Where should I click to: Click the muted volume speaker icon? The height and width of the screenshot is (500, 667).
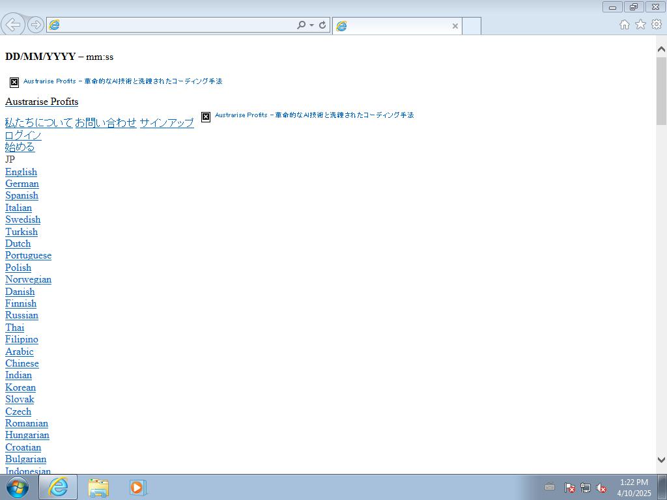(601, 488)
